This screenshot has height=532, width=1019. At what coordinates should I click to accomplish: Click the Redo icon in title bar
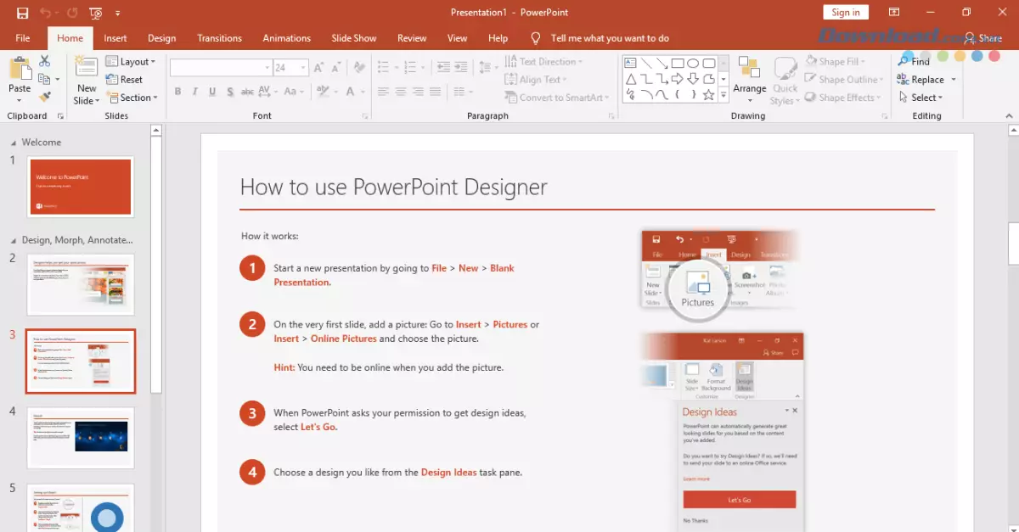[72, 13]
